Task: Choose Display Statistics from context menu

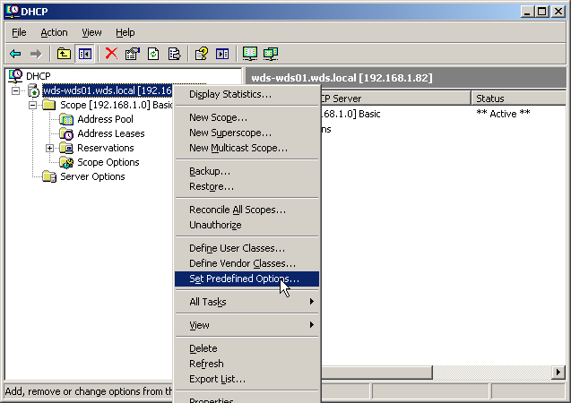Action: (247, 95)
